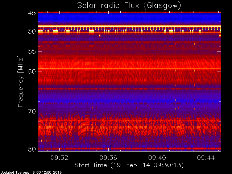Click the '60' frequency axis label
This screenshot has width=232, height=174.
click(x=32, y=71)
